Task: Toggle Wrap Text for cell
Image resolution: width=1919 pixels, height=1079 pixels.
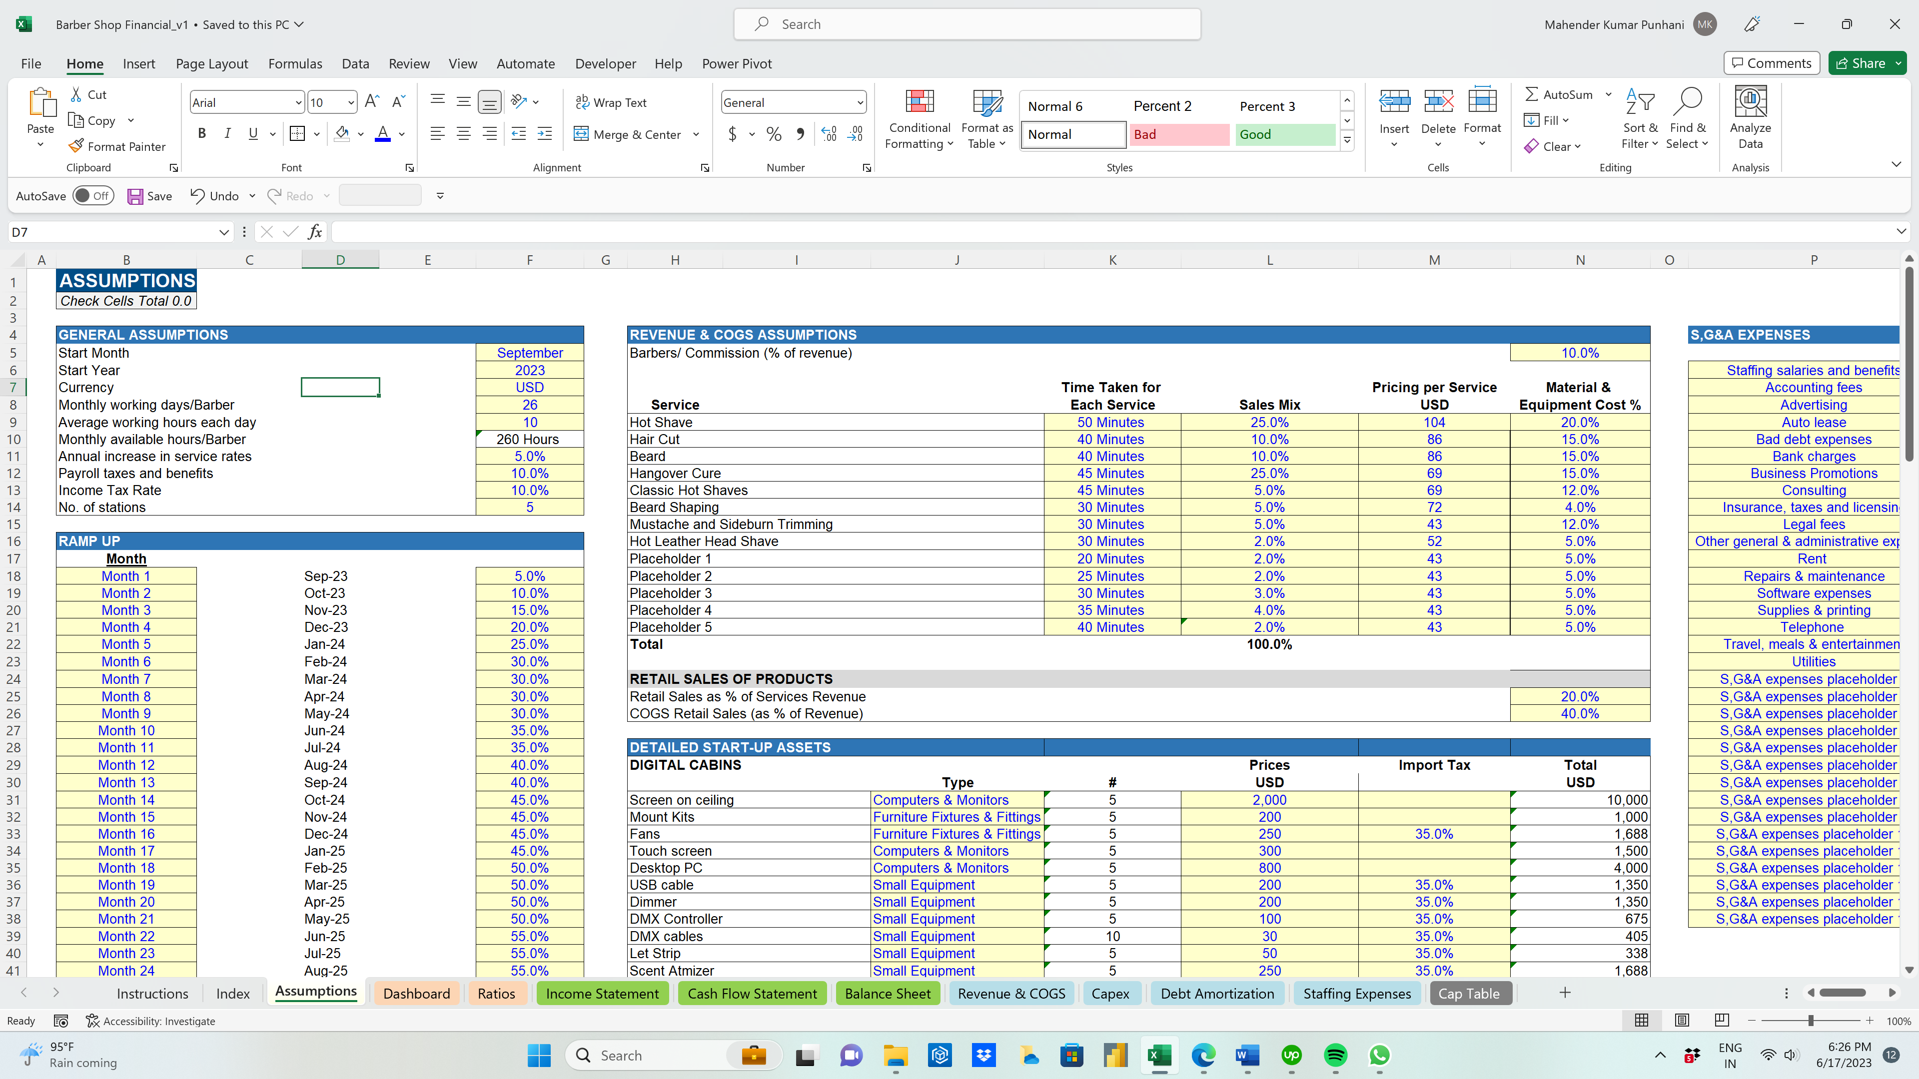Action: pyautogui.click(x=611, y=103)
